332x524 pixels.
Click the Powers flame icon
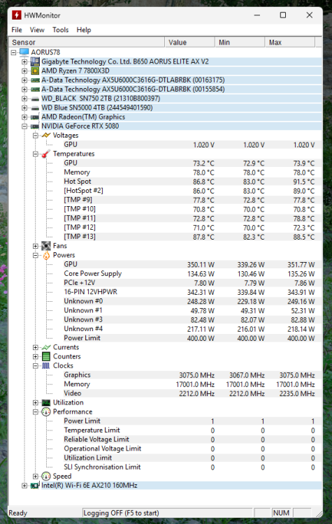click(x=46, y=255)
